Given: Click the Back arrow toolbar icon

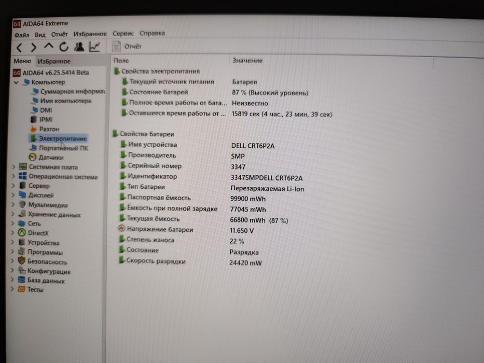Looking at the screenshot, I should tap(19, 48).
